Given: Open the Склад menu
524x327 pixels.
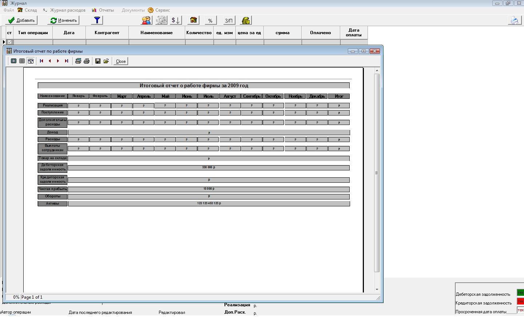Looking at the screenshot, I should (x=27, y=10).
